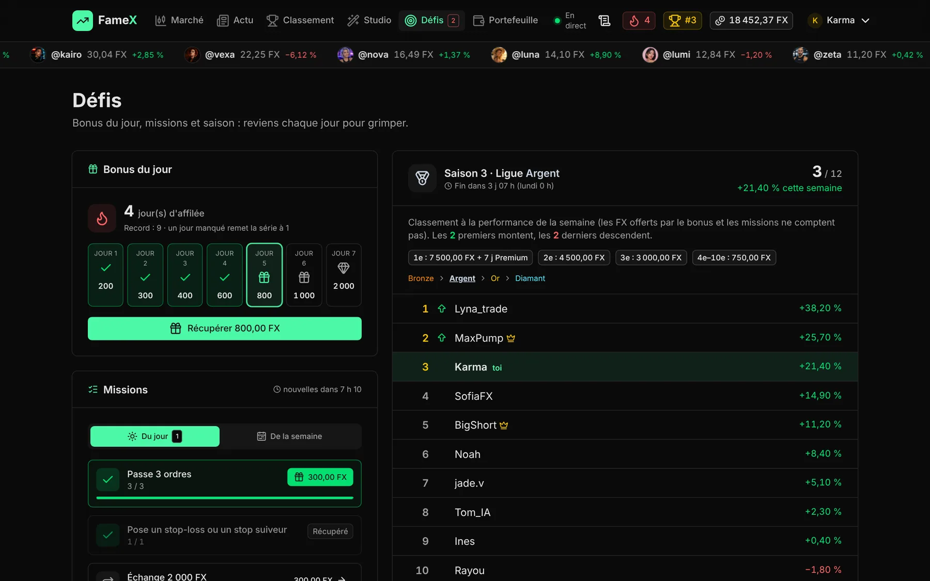Click the FameX logo icon

(83, 21)
